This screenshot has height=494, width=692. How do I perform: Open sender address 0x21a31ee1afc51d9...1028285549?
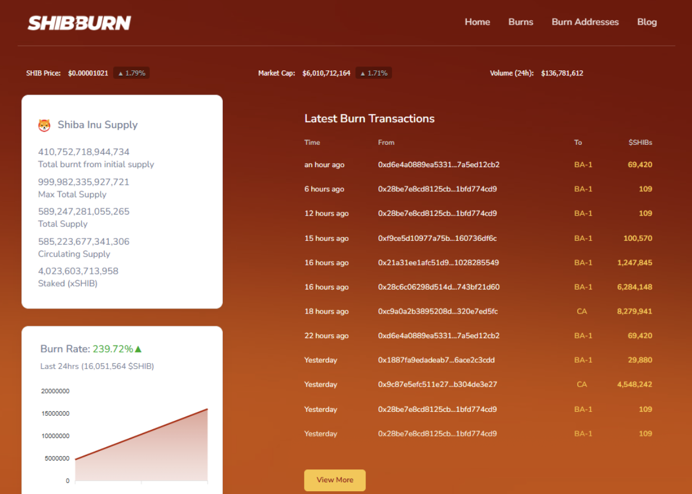pyautogui.click(x=438, y=263)
